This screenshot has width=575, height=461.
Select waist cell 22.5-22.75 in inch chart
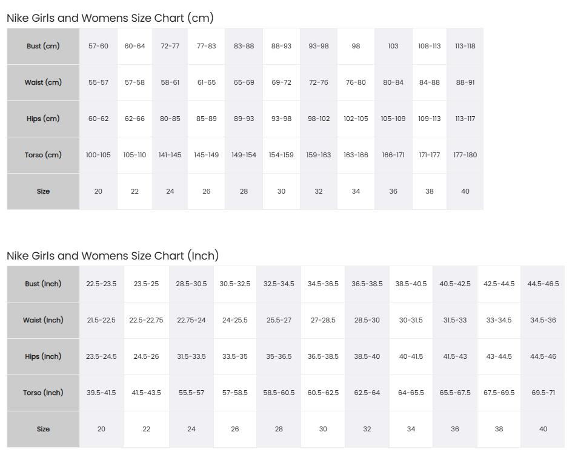[146, 320]
